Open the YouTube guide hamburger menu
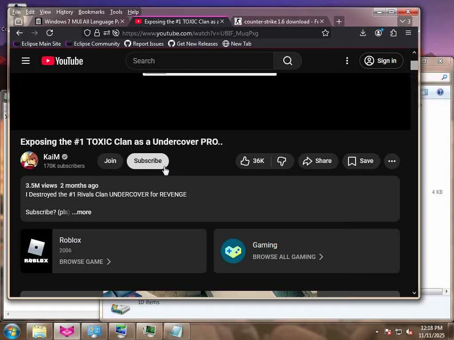The width and height of the screenshot is (454, 340). (25, 61)
